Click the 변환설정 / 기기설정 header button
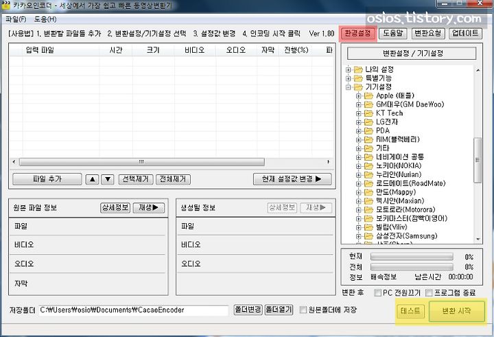This screenshot has height=337, width=494. tap(412, 54)
